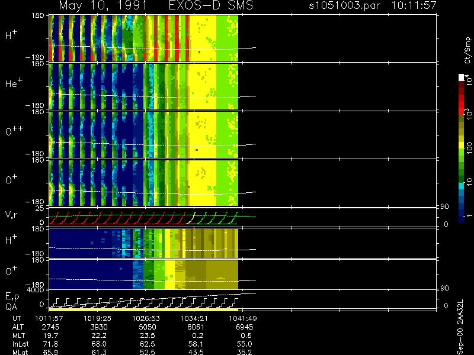Select the ALT value "2745"
Image resolution: width=474 pixels, height=355 pixels.
click(x=50, y=327)
